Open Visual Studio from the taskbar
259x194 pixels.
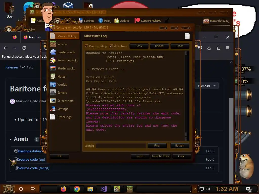tap(104, 189)
